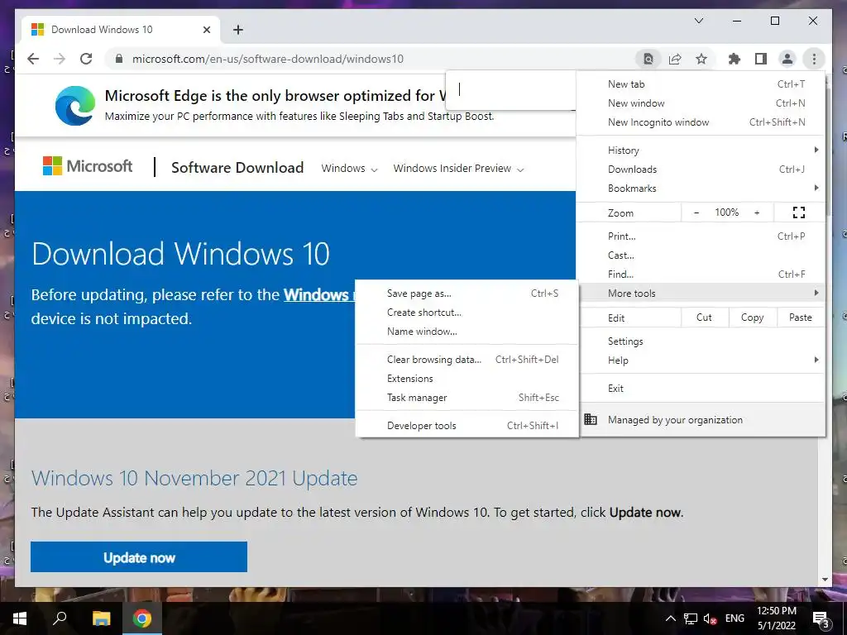The height and width of the screenshot is (635, 847).
Task: Click the fullscreen icon in Zoom row
Action: coord(799,212)
